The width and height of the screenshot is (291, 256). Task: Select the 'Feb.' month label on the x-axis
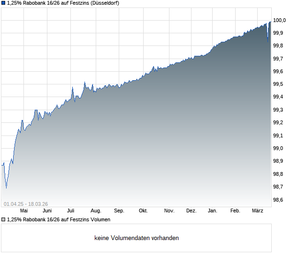click(x=235, y=211)
